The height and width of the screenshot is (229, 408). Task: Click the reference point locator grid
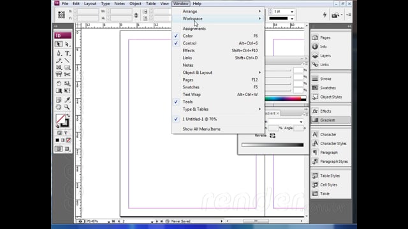(x=62, y=15)
